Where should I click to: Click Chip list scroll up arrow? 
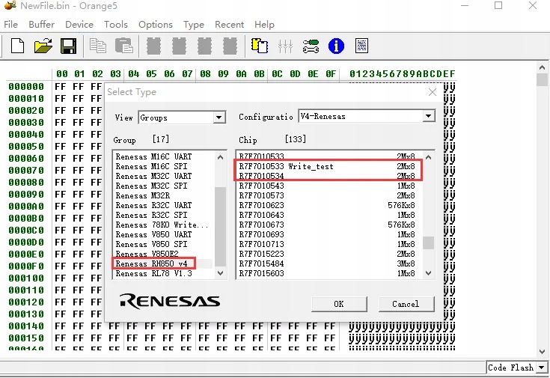(428, 157)
